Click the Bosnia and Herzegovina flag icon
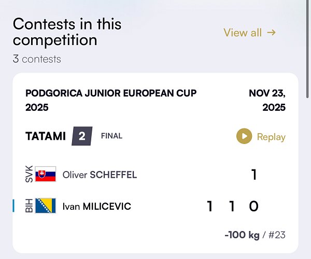The image size is (311, 259). (x=46, y=207)
